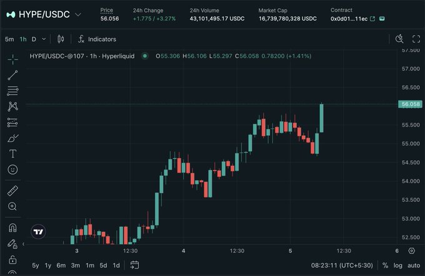This screenshot has width=425, height=276.
Task: Click the HYPE token logo
Action: click(x=11, y=14)
